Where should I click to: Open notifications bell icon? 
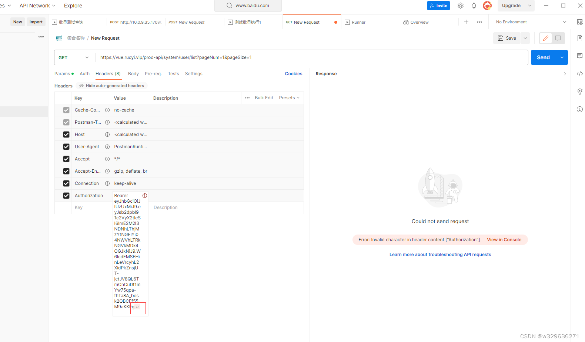click(474, 6)
